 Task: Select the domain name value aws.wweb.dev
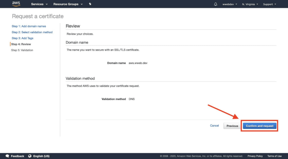pos(138,63)
